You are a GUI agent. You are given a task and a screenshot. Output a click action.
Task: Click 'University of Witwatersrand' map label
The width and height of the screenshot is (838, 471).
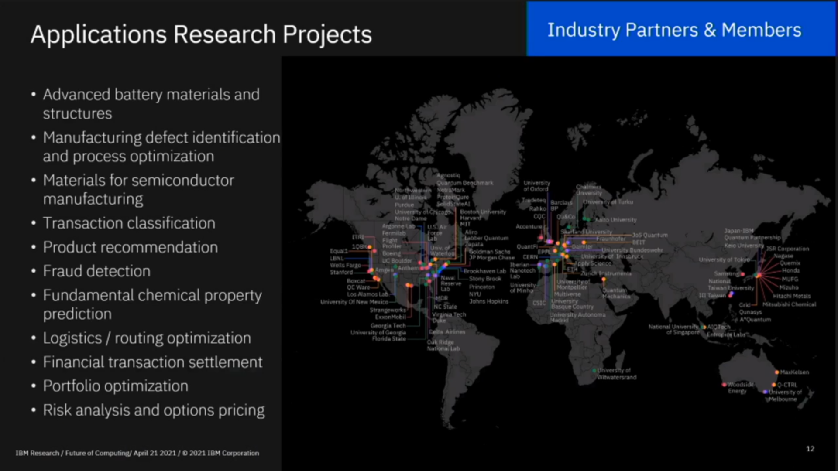click(616, 374)
